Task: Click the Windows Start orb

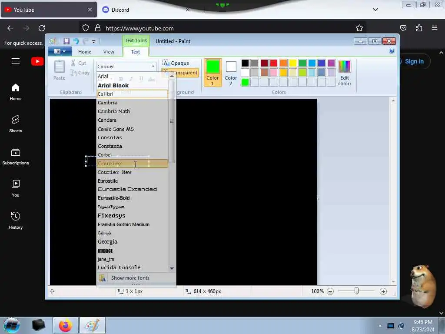Action: (12, 325)
